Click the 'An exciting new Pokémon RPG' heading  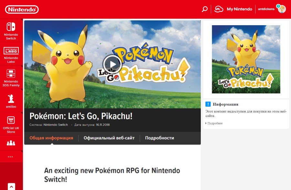(x=112, y=175)
